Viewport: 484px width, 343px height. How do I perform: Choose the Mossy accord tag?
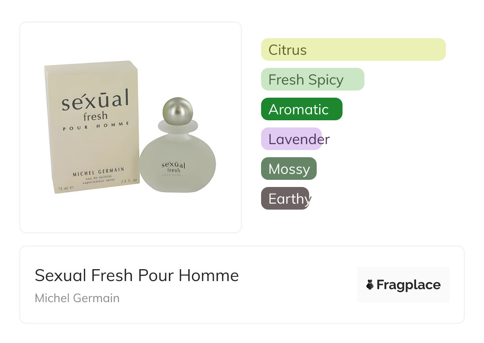(x=289, y=169)
